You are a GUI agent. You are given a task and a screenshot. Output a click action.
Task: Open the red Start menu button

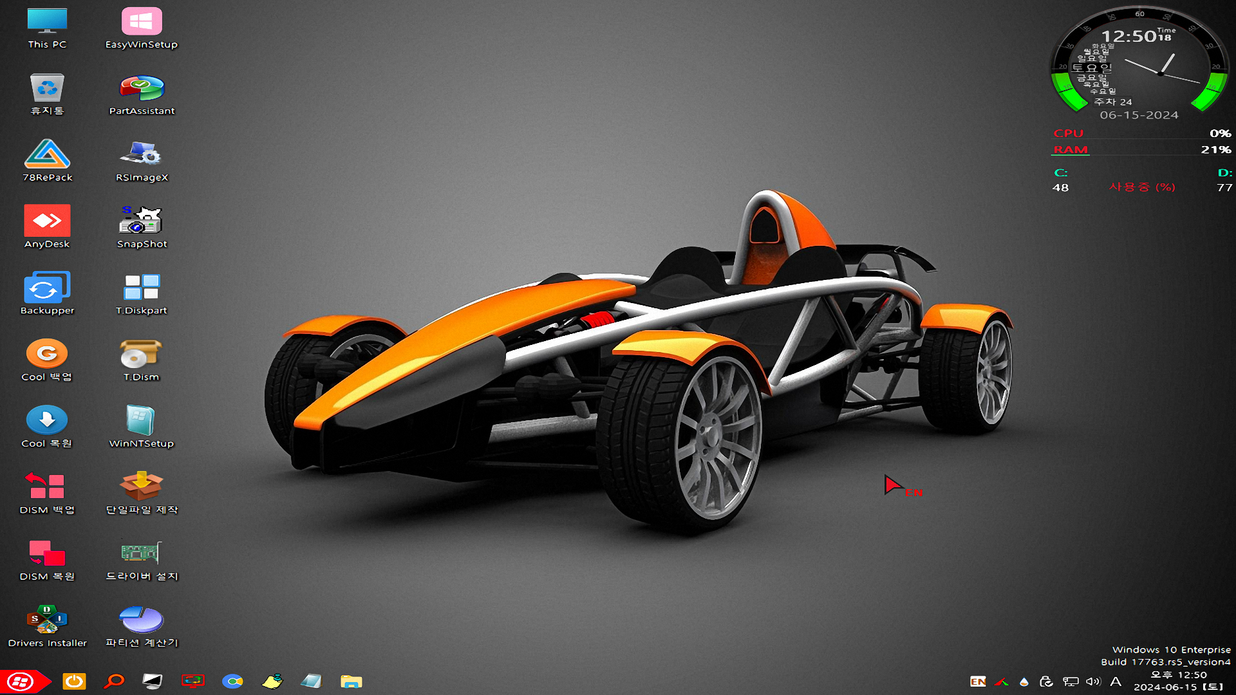23,681
